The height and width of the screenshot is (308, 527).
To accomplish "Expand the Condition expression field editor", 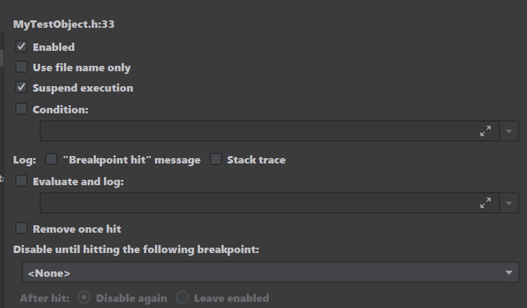I will pyautogui.click(x=486, y=131).
